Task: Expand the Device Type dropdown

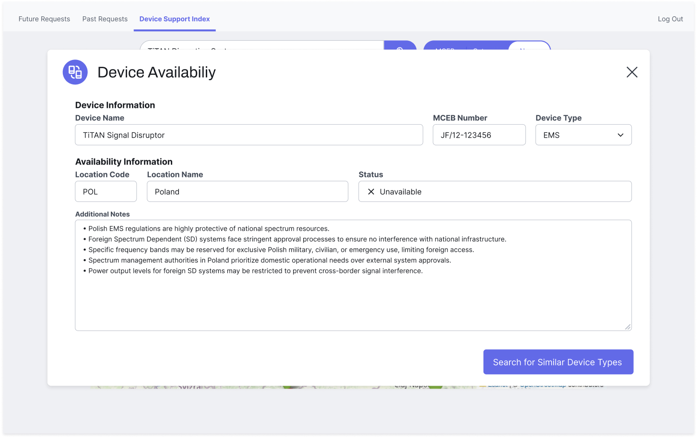Action: (583, 135)
